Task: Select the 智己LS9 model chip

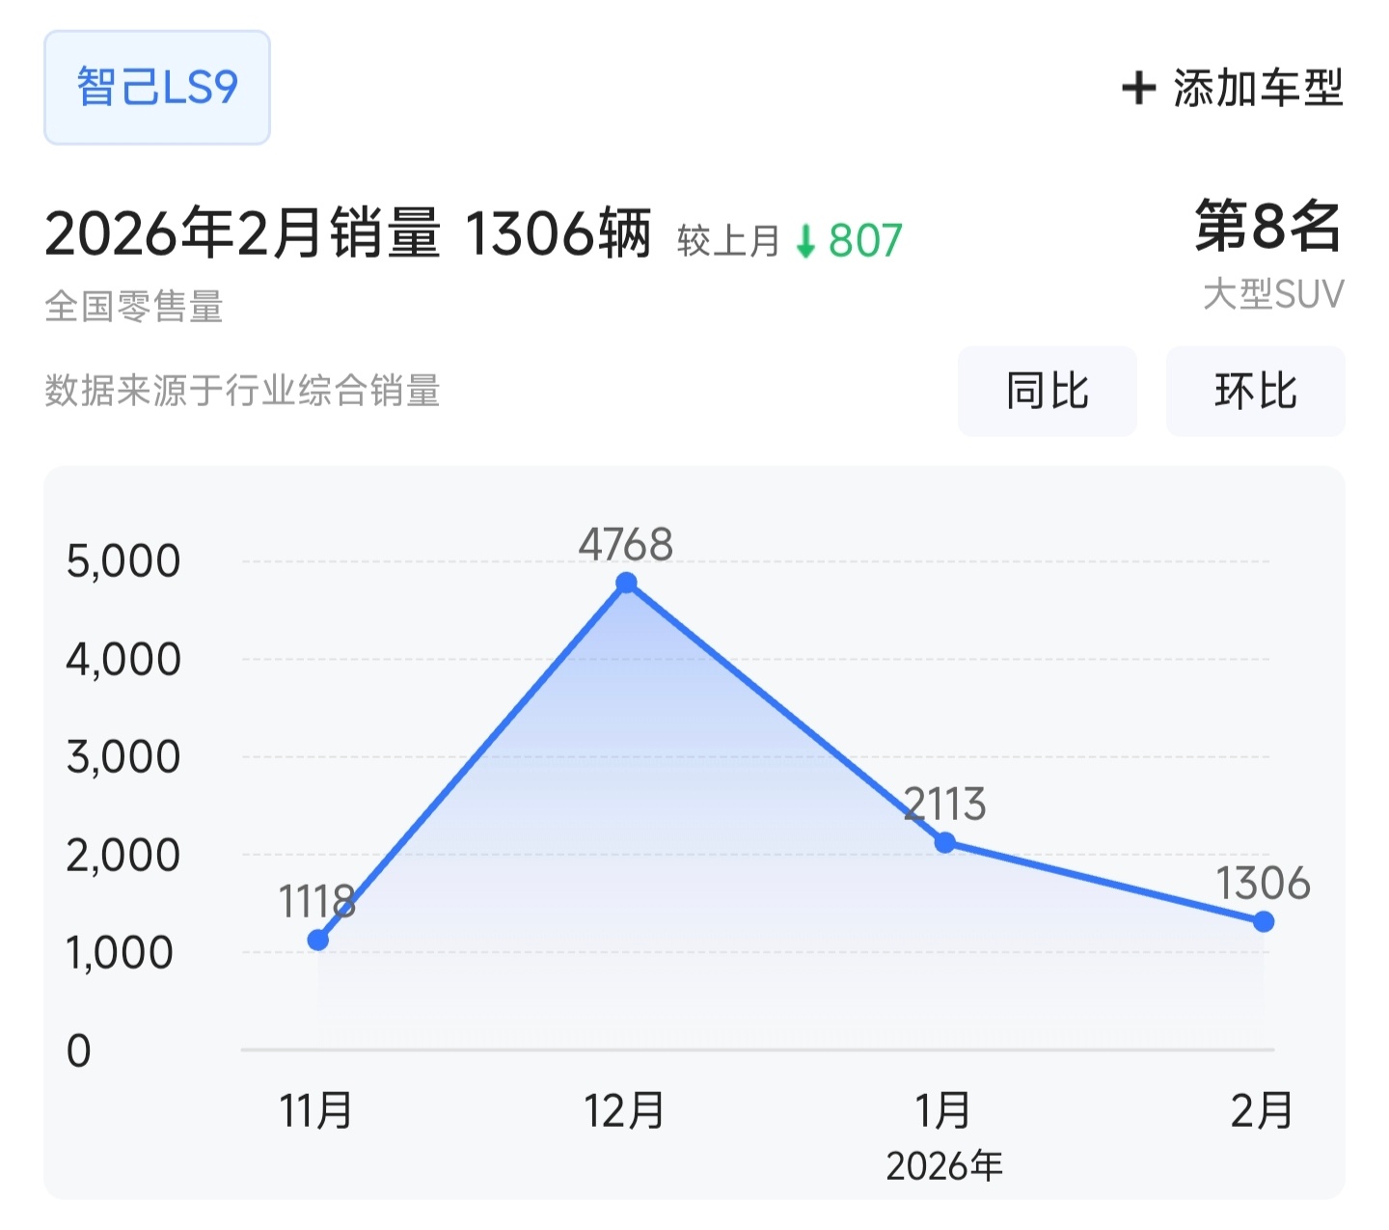Action: (x=157, y=88)
